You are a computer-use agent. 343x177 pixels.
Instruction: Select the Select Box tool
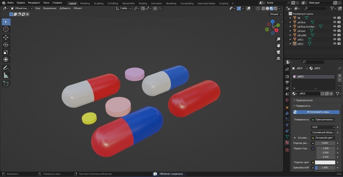pyautogui.click(x=6, y=22)
